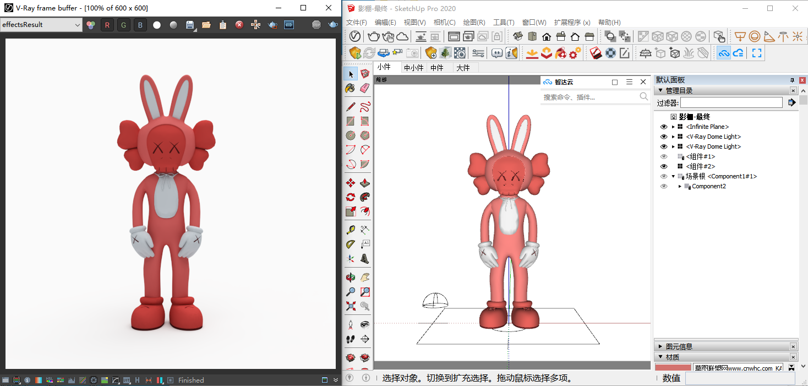808x386 pixels.
Task: Toggle visibility of Component2
Action: [664, 186]
